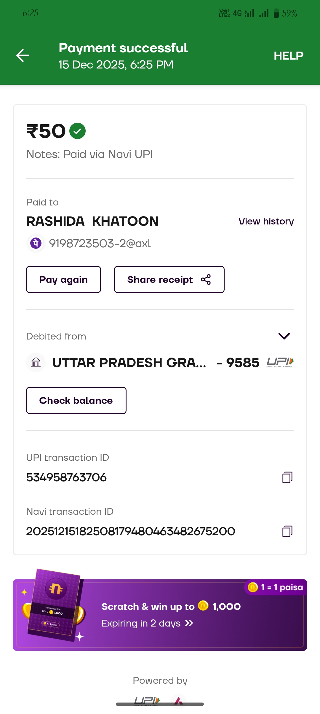Open the Scratch & win banner
This screenshot has width=320, height=714.
[178, 615]
